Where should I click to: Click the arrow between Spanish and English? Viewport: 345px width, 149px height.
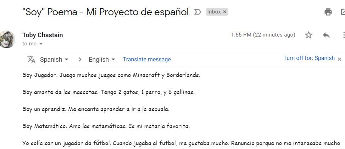[80, 60]
